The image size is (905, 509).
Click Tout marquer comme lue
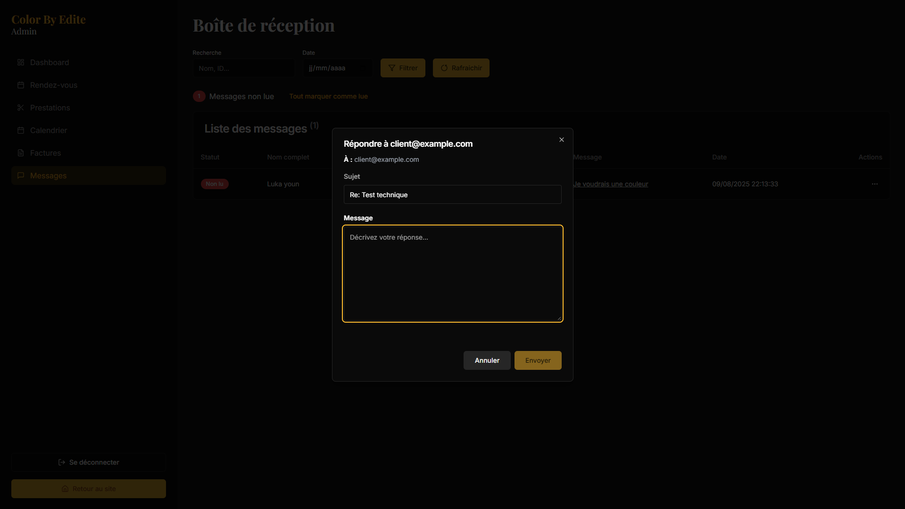328,96
